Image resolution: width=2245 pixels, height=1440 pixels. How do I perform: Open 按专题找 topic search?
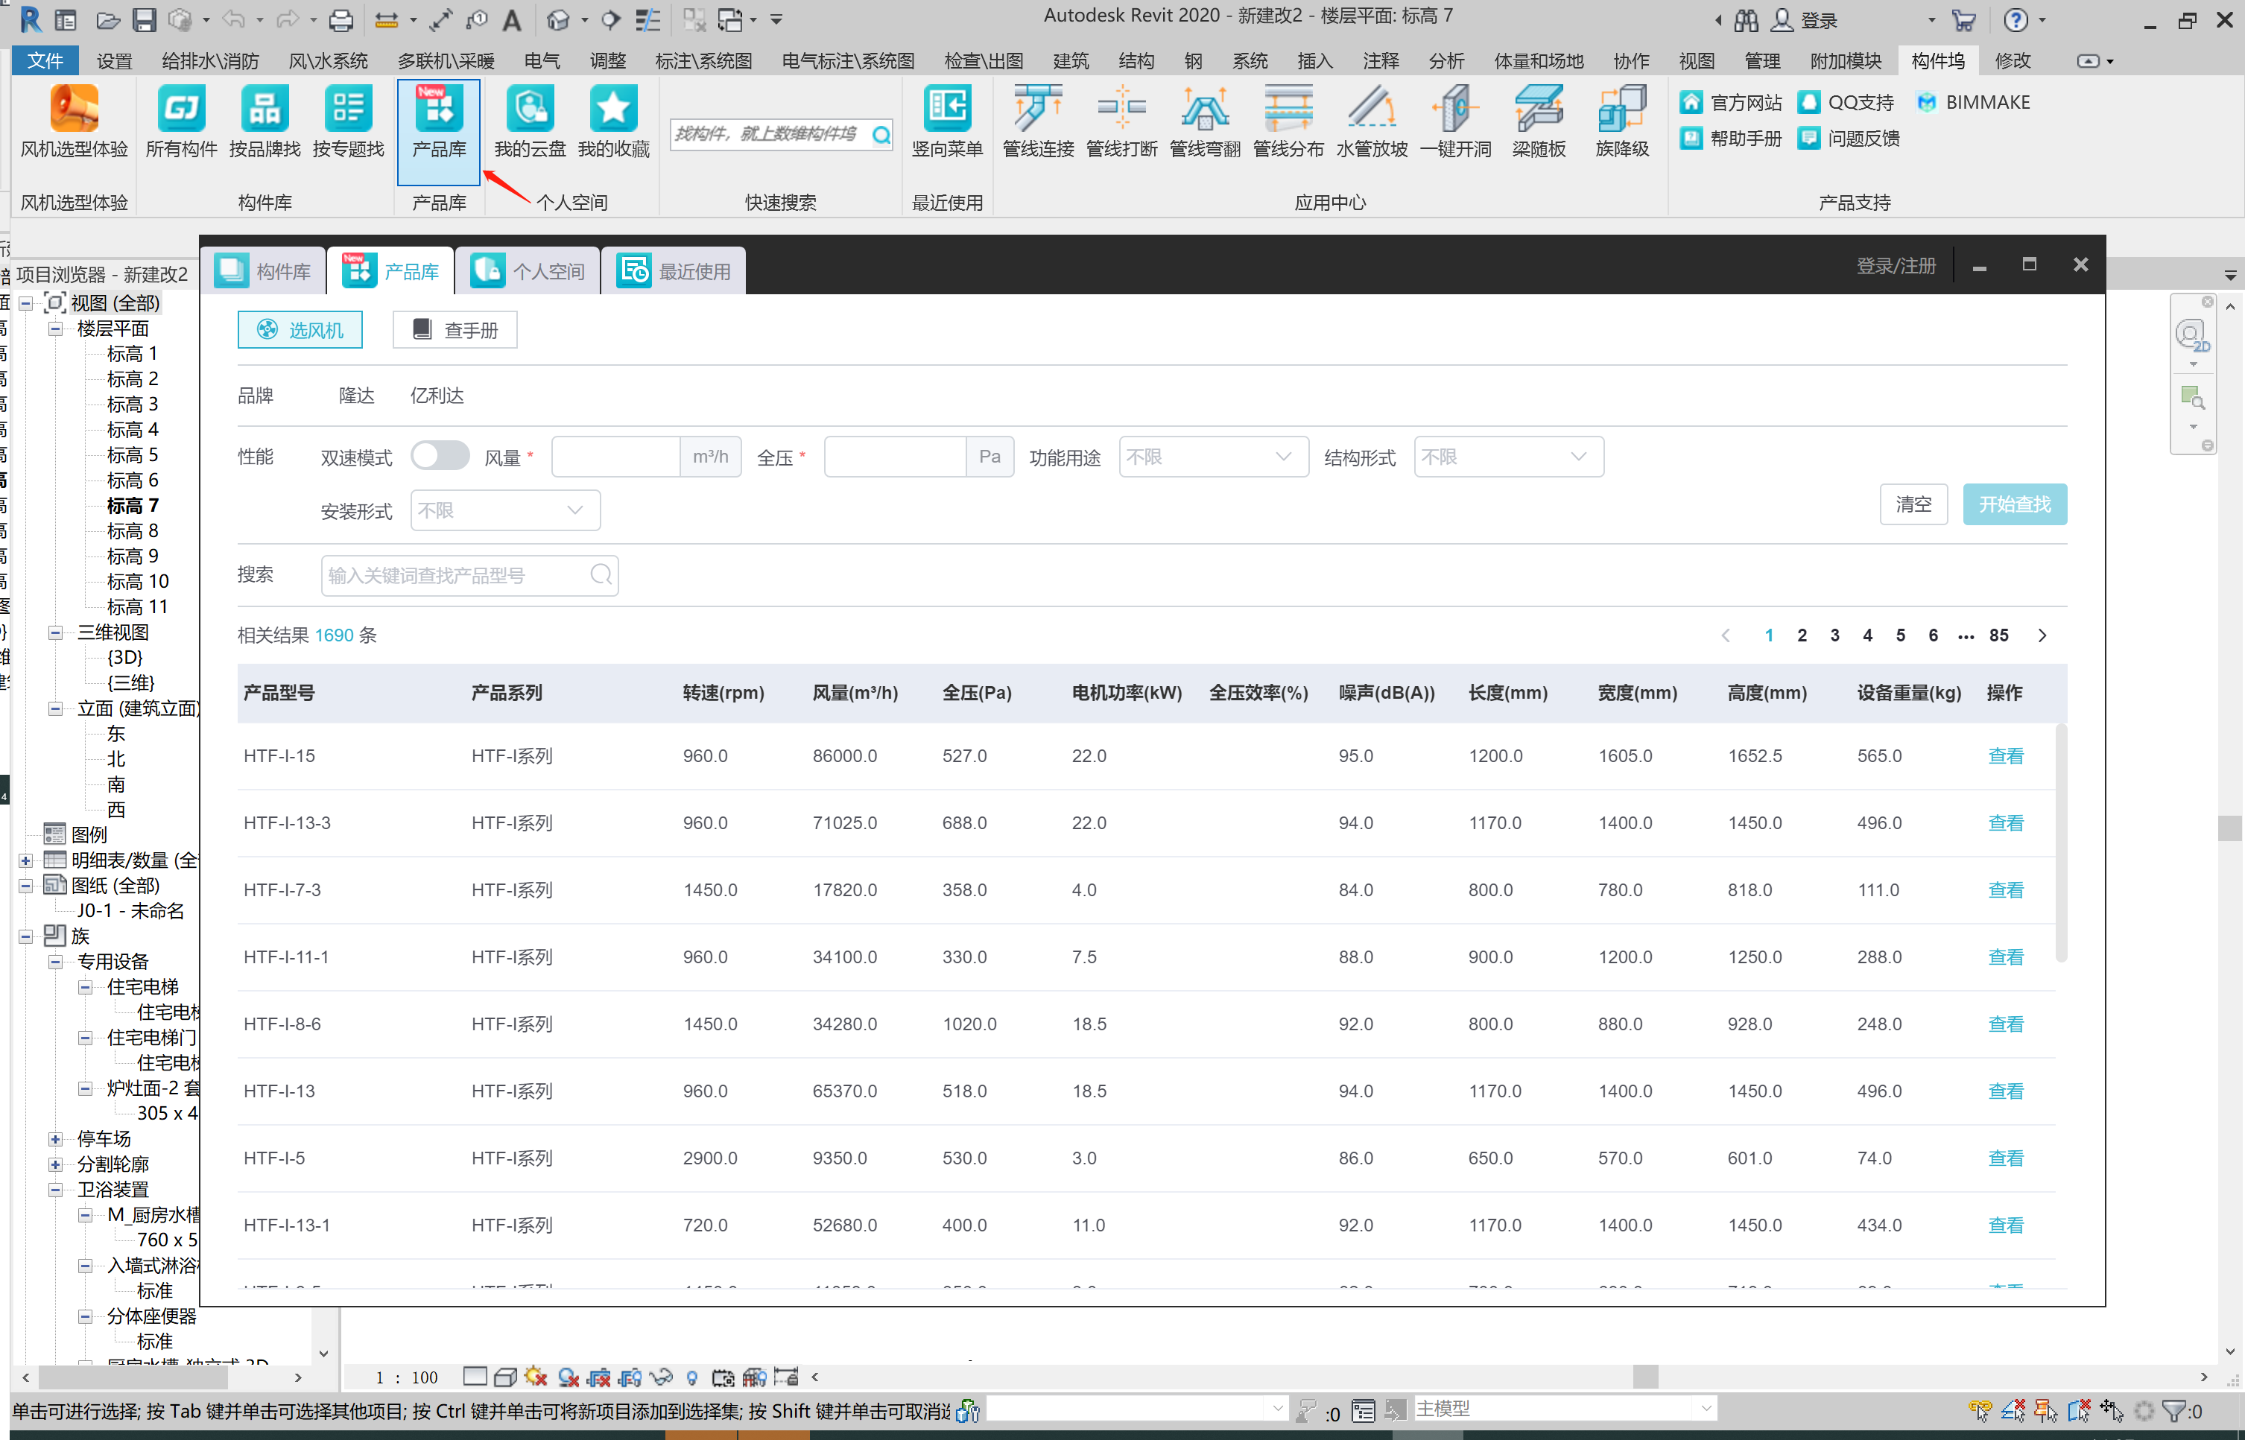(x=348, y=121)
